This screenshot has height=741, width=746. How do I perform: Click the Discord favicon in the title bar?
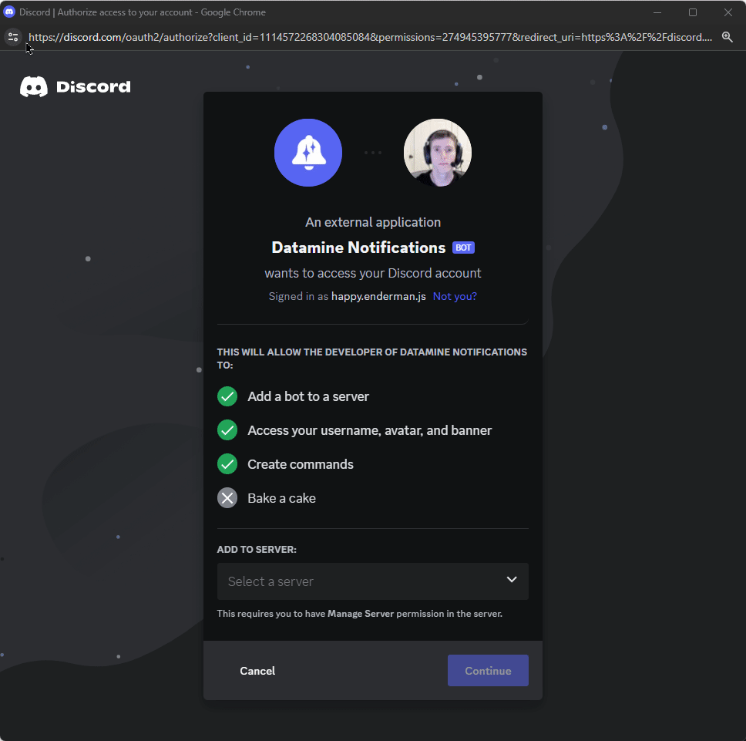pyautogui.click(x=9, y=12)
